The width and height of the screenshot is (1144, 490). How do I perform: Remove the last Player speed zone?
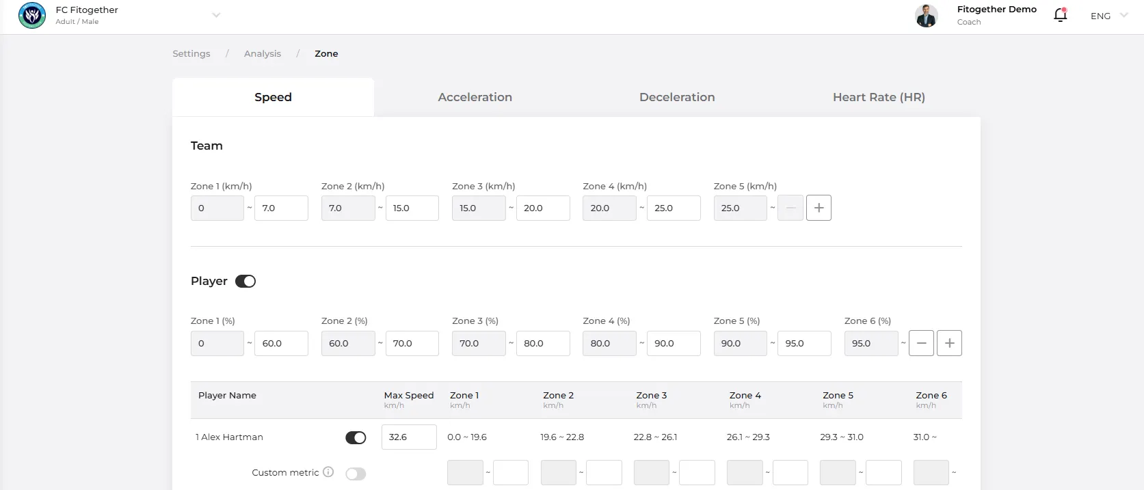pyautogui.click(x=921, y=343)
